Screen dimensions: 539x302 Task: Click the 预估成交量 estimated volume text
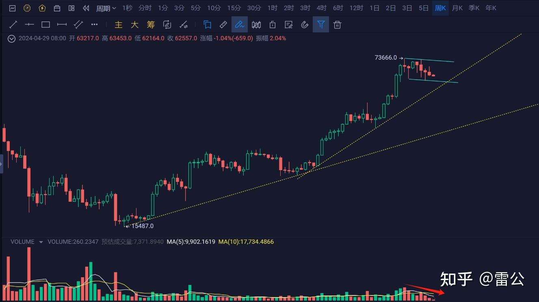pyautogui.click(x=132, y=242)
